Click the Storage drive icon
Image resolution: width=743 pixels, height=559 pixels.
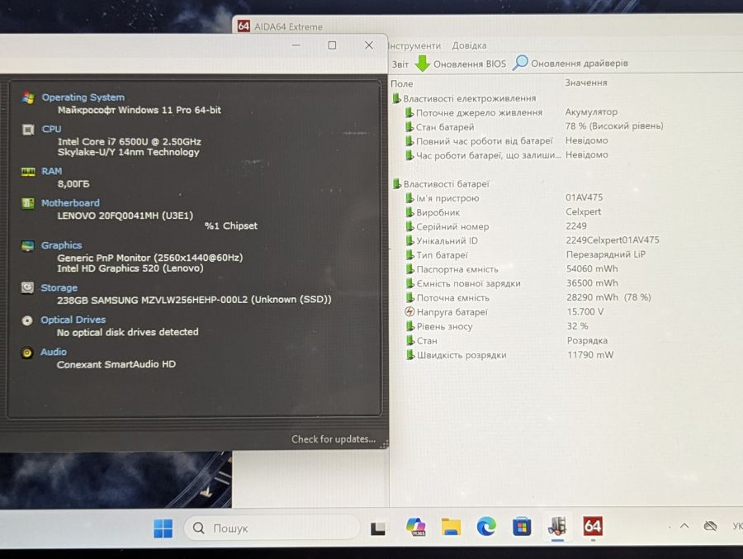pos(27,287)
